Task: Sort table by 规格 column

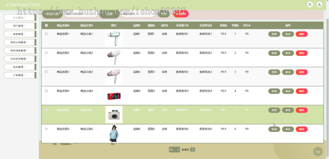Action: click(x=151, y=25)
